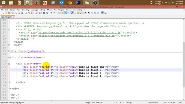Open the Settings menu

coord(42,10)
